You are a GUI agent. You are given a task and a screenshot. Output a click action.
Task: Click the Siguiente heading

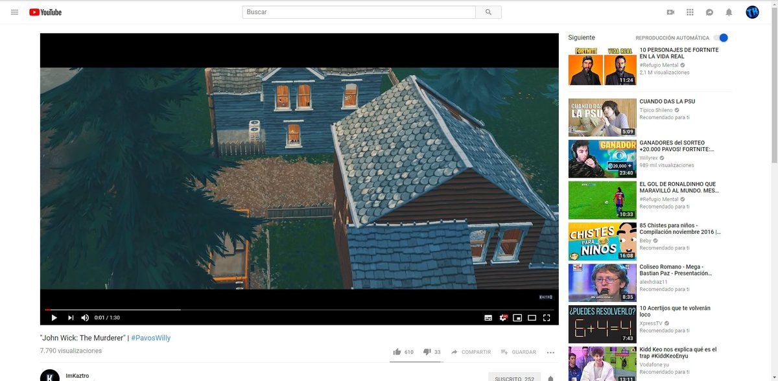(582, 38)
